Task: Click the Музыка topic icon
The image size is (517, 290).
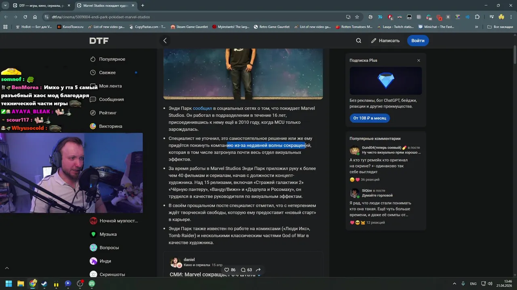Action: click(93, 234)
